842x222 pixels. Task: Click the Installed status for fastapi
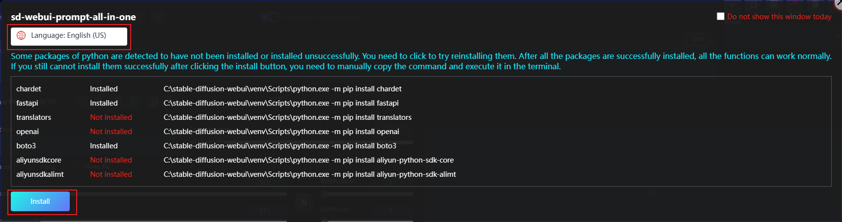point(104,103)
